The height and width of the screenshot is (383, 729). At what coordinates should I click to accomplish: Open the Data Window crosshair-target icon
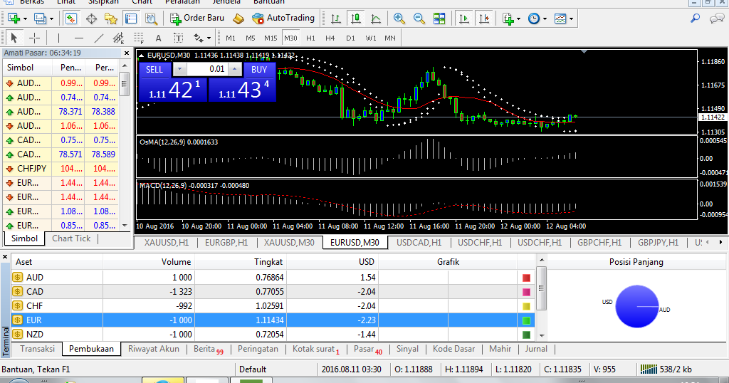point(92,19)
